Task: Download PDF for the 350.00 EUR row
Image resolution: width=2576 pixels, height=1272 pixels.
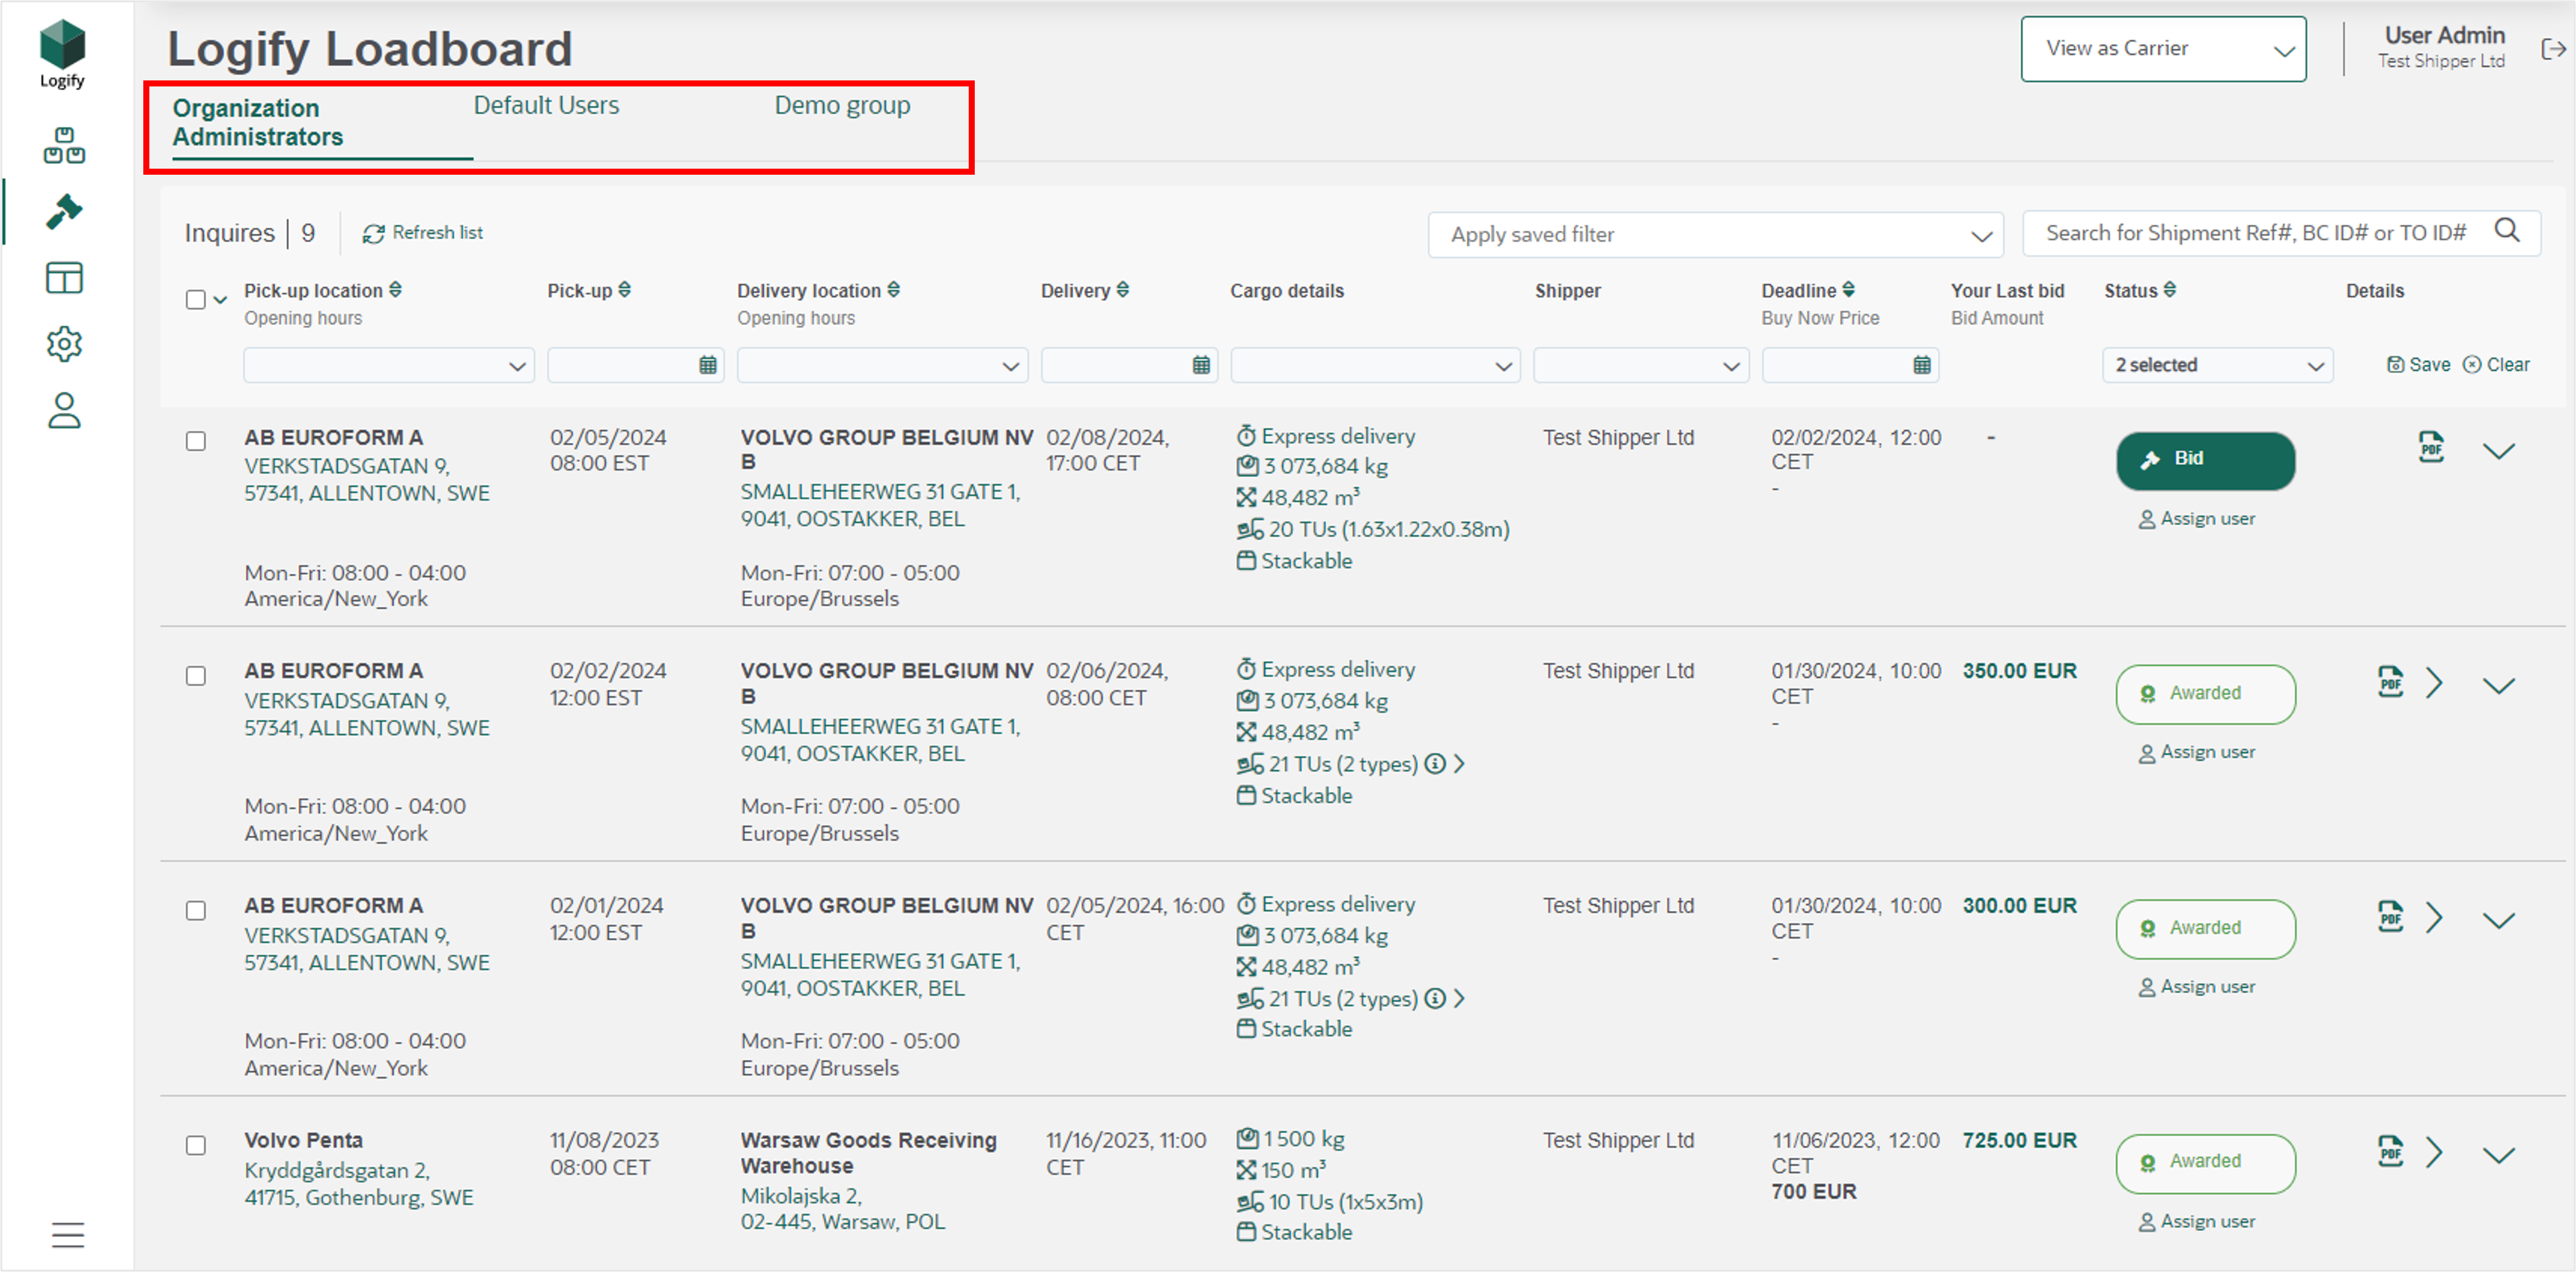Action: pos(2390,683)
